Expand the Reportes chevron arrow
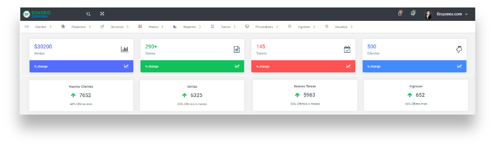495x148 pixels. pyautogui.click(x=200, y=27)
